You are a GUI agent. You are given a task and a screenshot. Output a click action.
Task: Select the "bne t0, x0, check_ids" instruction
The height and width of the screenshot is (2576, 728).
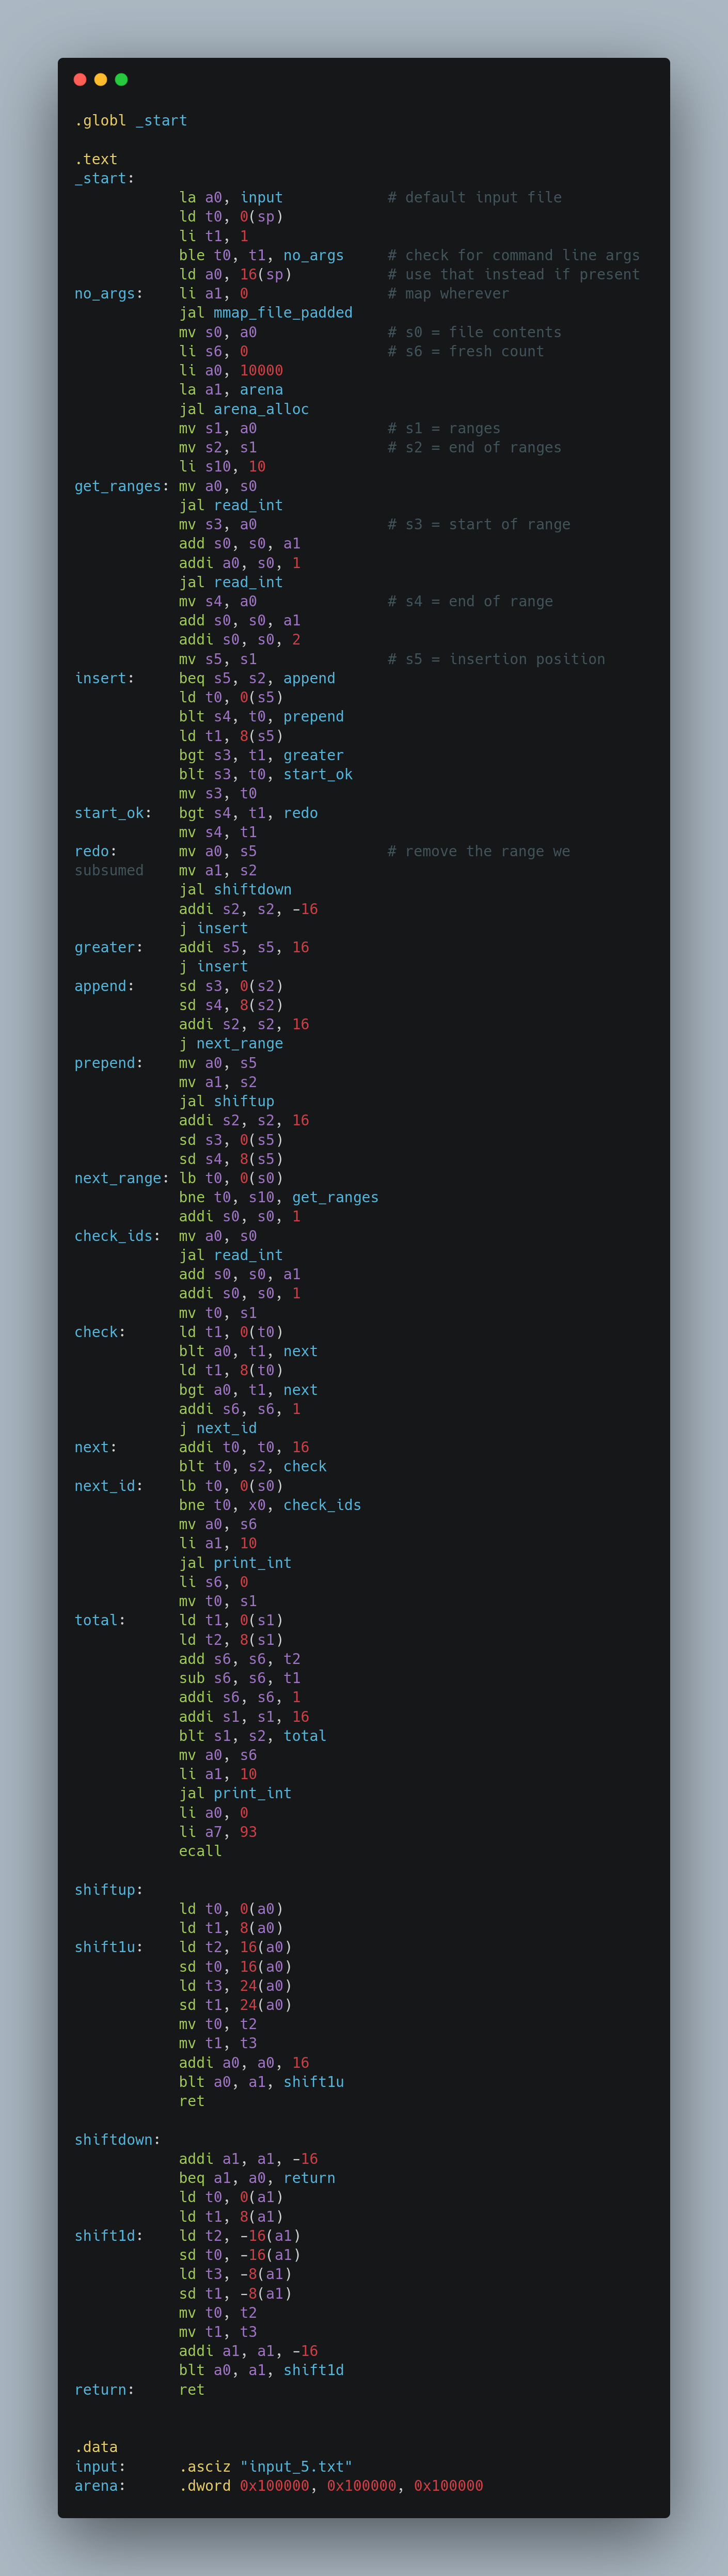pyautogui.click(x=270, y=1505)
